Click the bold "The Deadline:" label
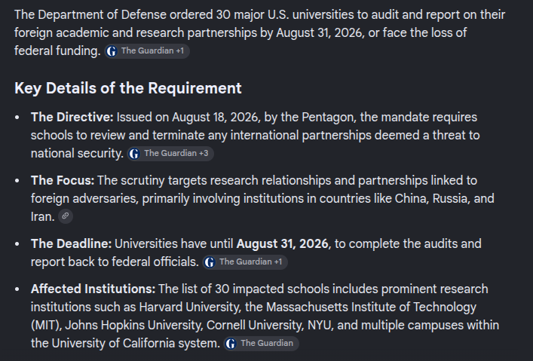 72,243
